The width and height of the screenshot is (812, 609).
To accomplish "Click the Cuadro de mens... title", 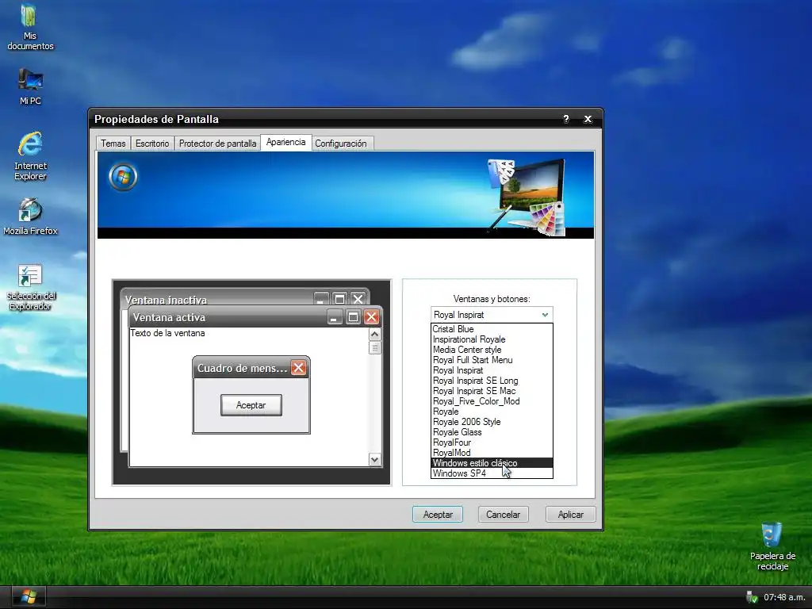I will pos(242,368).
